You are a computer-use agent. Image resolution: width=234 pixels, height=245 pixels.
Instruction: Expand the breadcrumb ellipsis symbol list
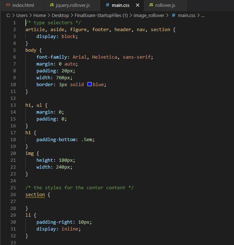203,16
